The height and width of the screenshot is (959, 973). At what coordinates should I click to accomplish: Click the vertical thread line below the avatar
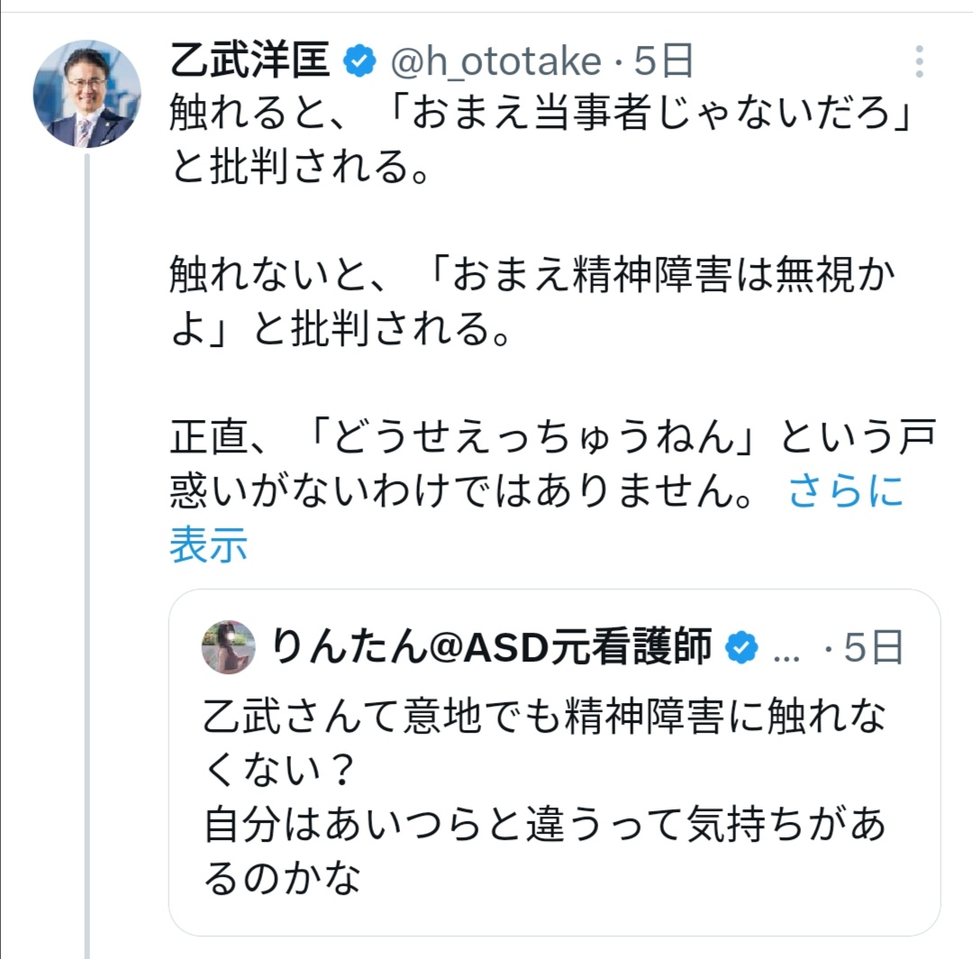(87, 541)
